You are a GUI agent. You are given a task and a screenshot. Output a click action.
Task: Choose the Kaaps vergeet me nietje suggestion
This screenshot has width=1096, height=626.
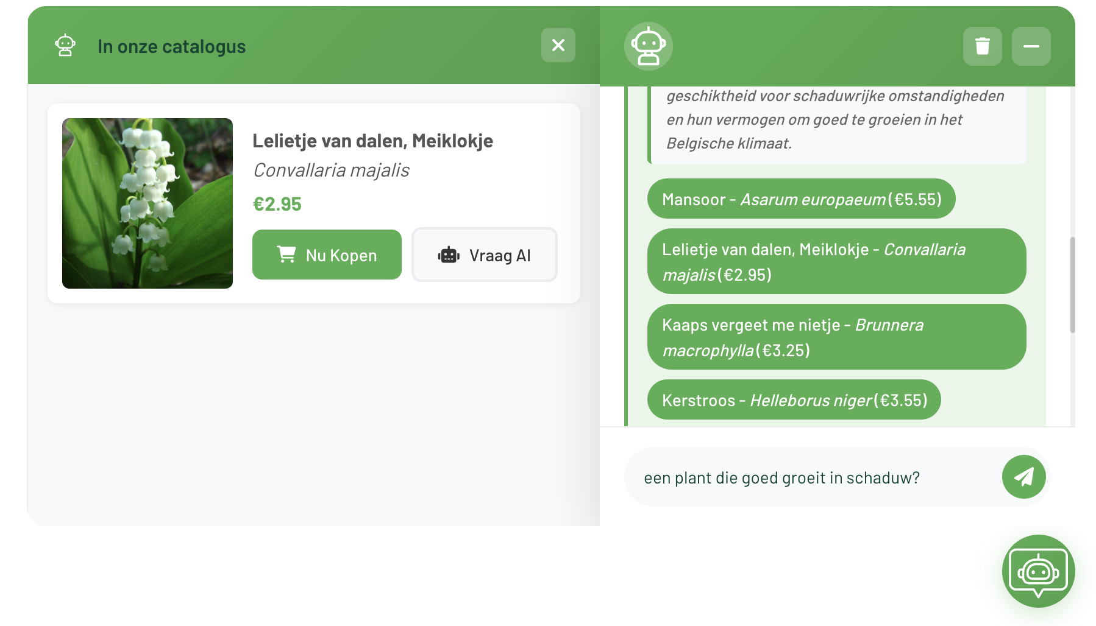[836, 337]
